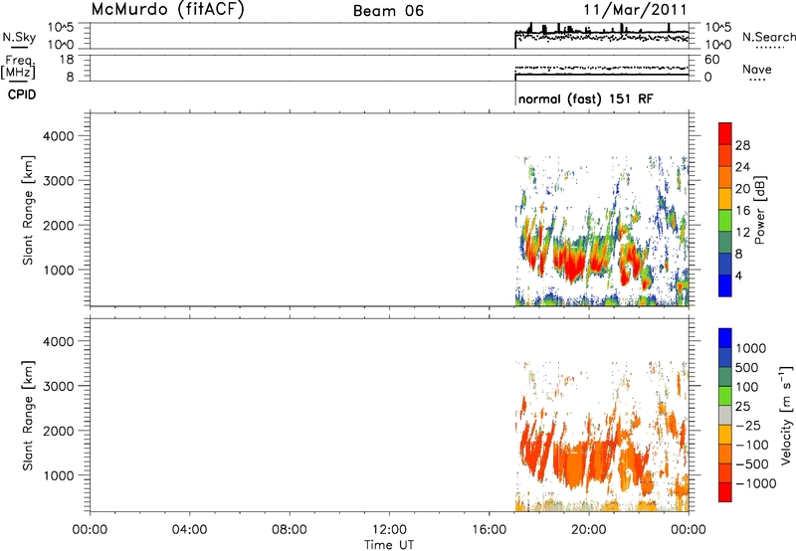Click the red top of the power colorbar
The height and width of the screenshot is (551, 796).
tap(725, 133)
